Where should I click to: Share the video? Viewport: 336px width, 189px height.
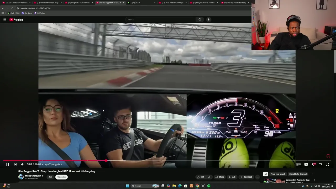[x=219, y=177]
